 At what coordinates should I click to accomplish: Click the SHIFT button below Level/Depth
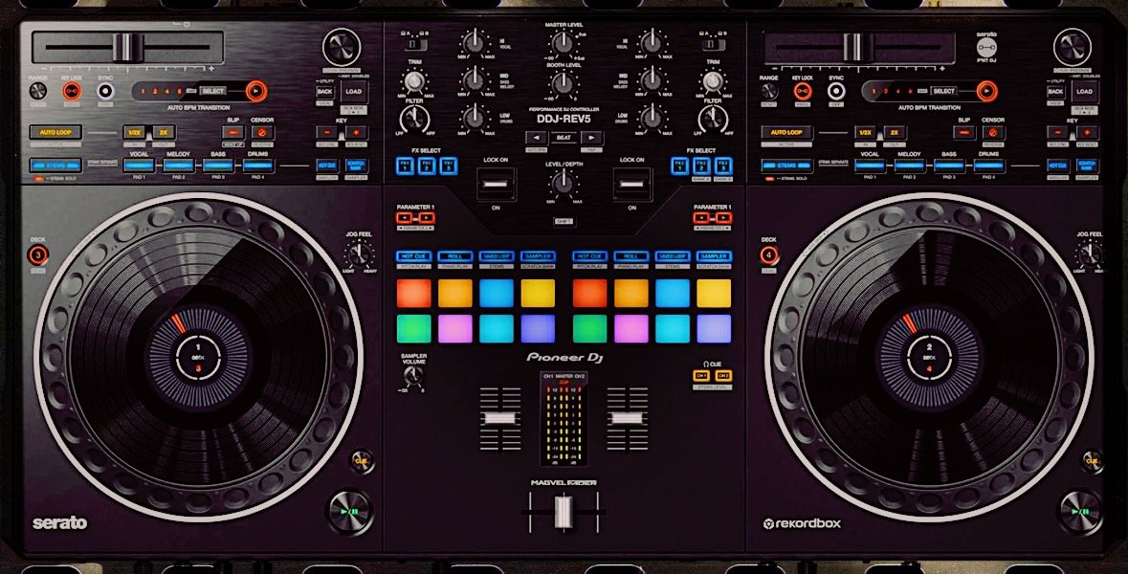tap(564, 222)
